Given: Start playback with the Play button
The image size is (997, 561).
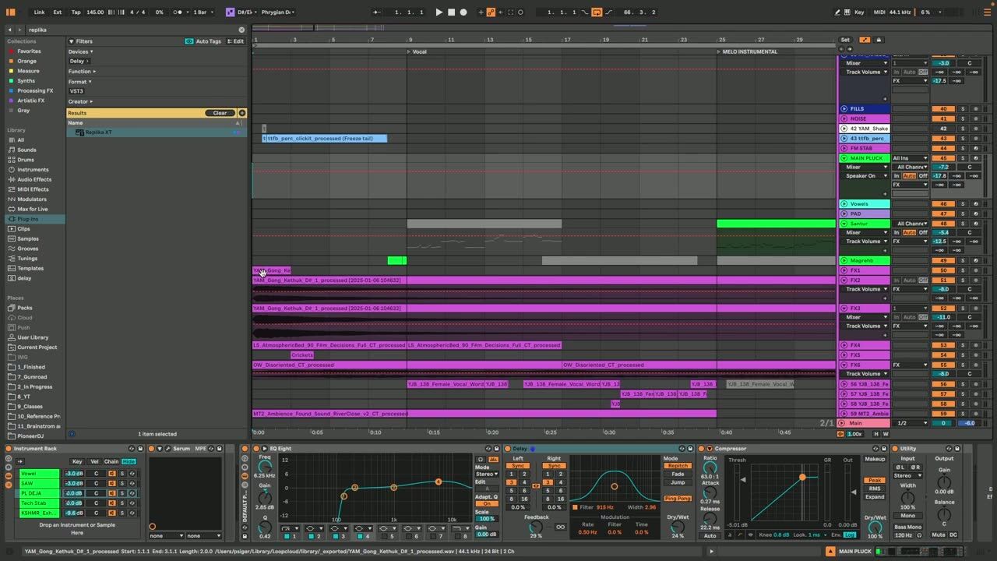Looking at the screenshot, I should 439,12.
